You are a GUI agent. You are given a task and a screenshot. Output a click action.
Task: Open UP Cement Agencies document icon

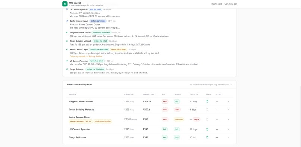[x=207, y=129]
